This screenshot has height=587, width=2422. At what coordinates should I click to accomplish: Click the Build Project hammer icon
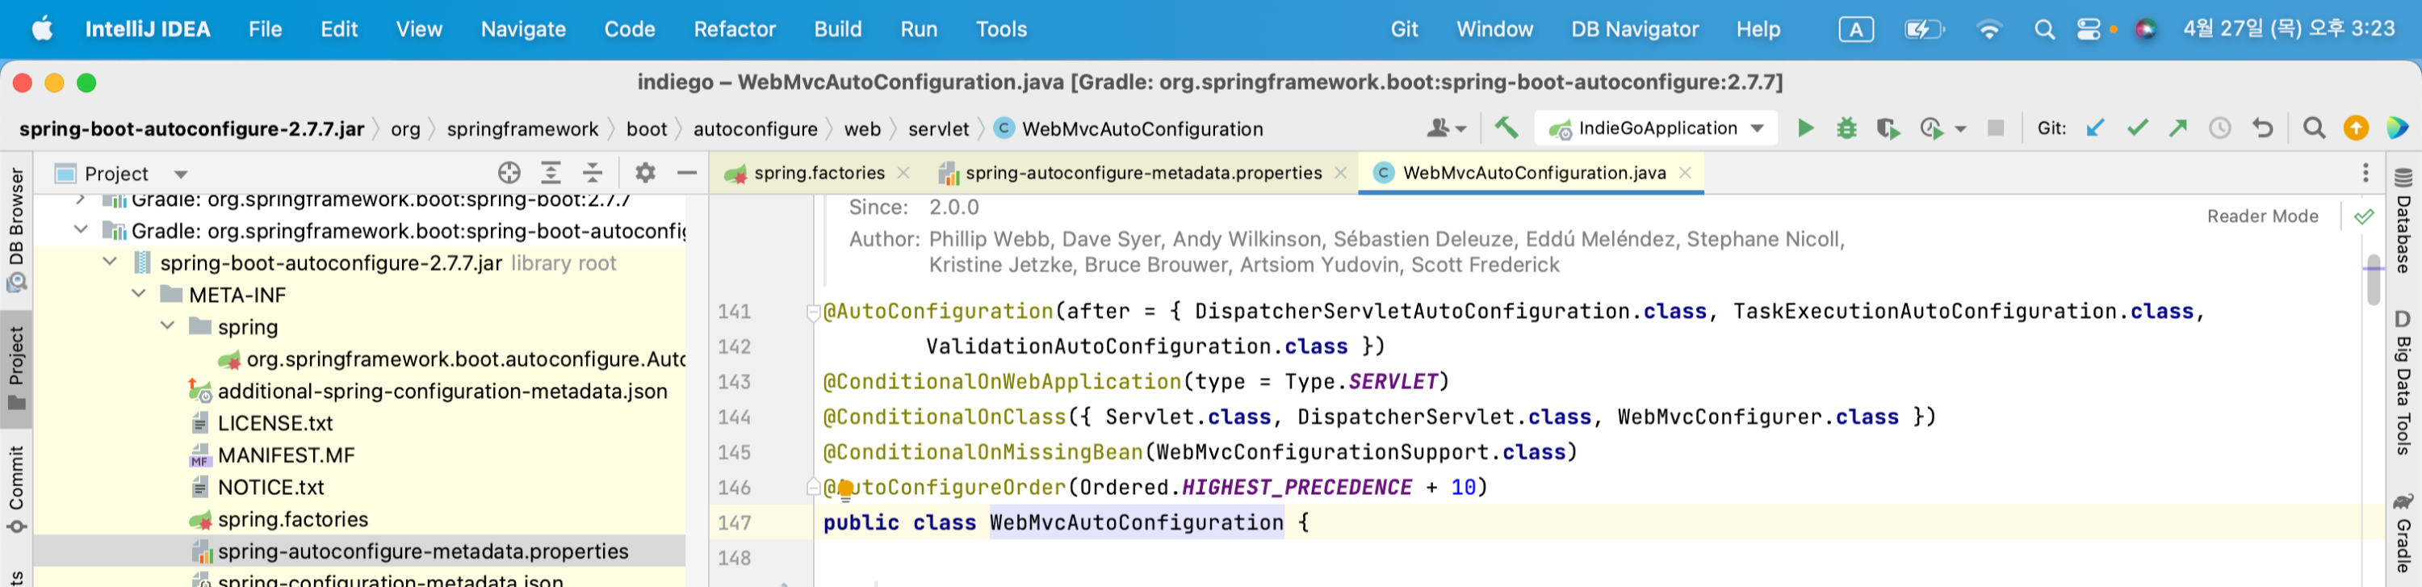tap(1506, 128)
